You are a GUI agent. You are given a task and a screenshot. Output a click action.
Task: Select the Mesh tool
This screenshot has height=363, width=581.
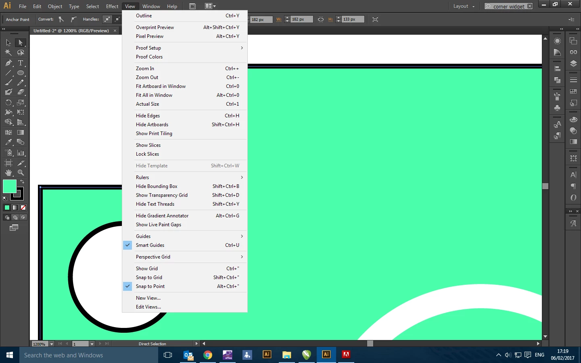[x=8, y=132]
